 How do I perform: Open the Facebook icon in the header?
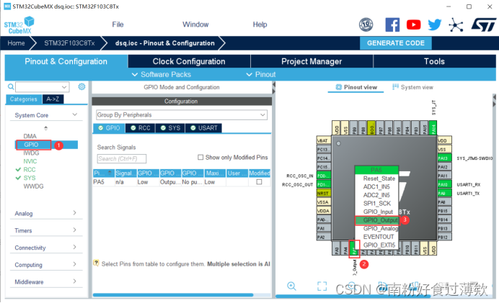(392, 24)
